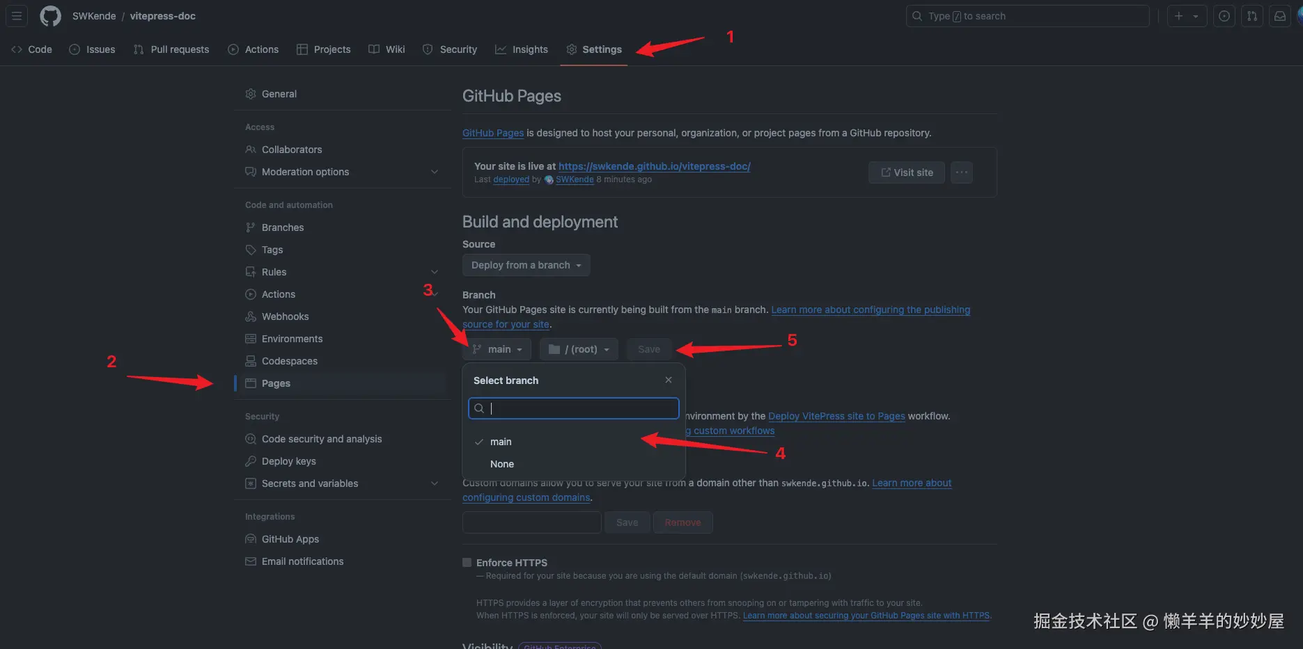Open 'Learn more about securing' HTTPS link

tap(866, 616)
